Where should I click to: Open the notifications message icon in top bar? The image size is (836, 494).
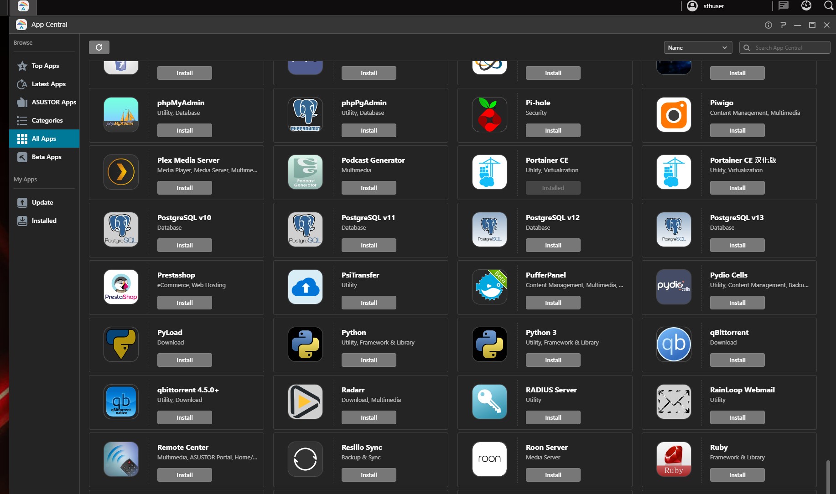(x=784, y=6)
